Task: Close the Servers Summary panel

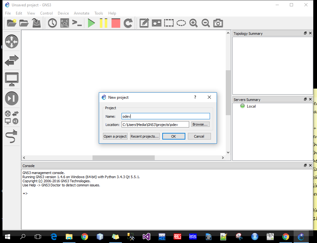Action: tap(310, 99)
